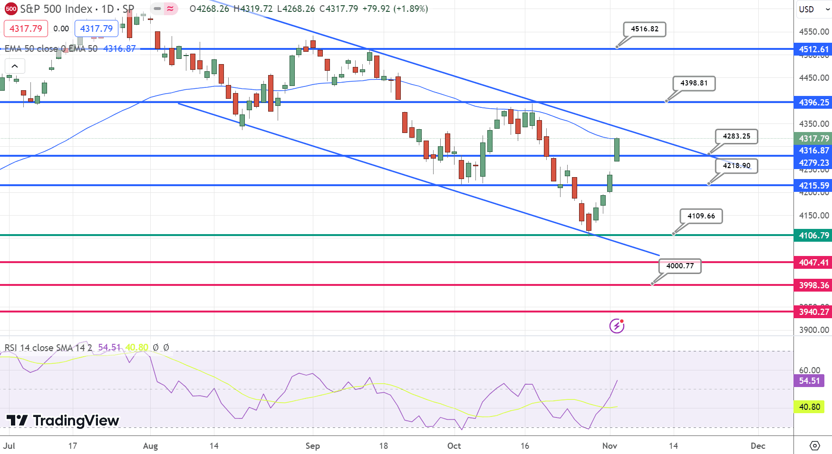Click the S&P 500 red logo icon

point(11,9)
